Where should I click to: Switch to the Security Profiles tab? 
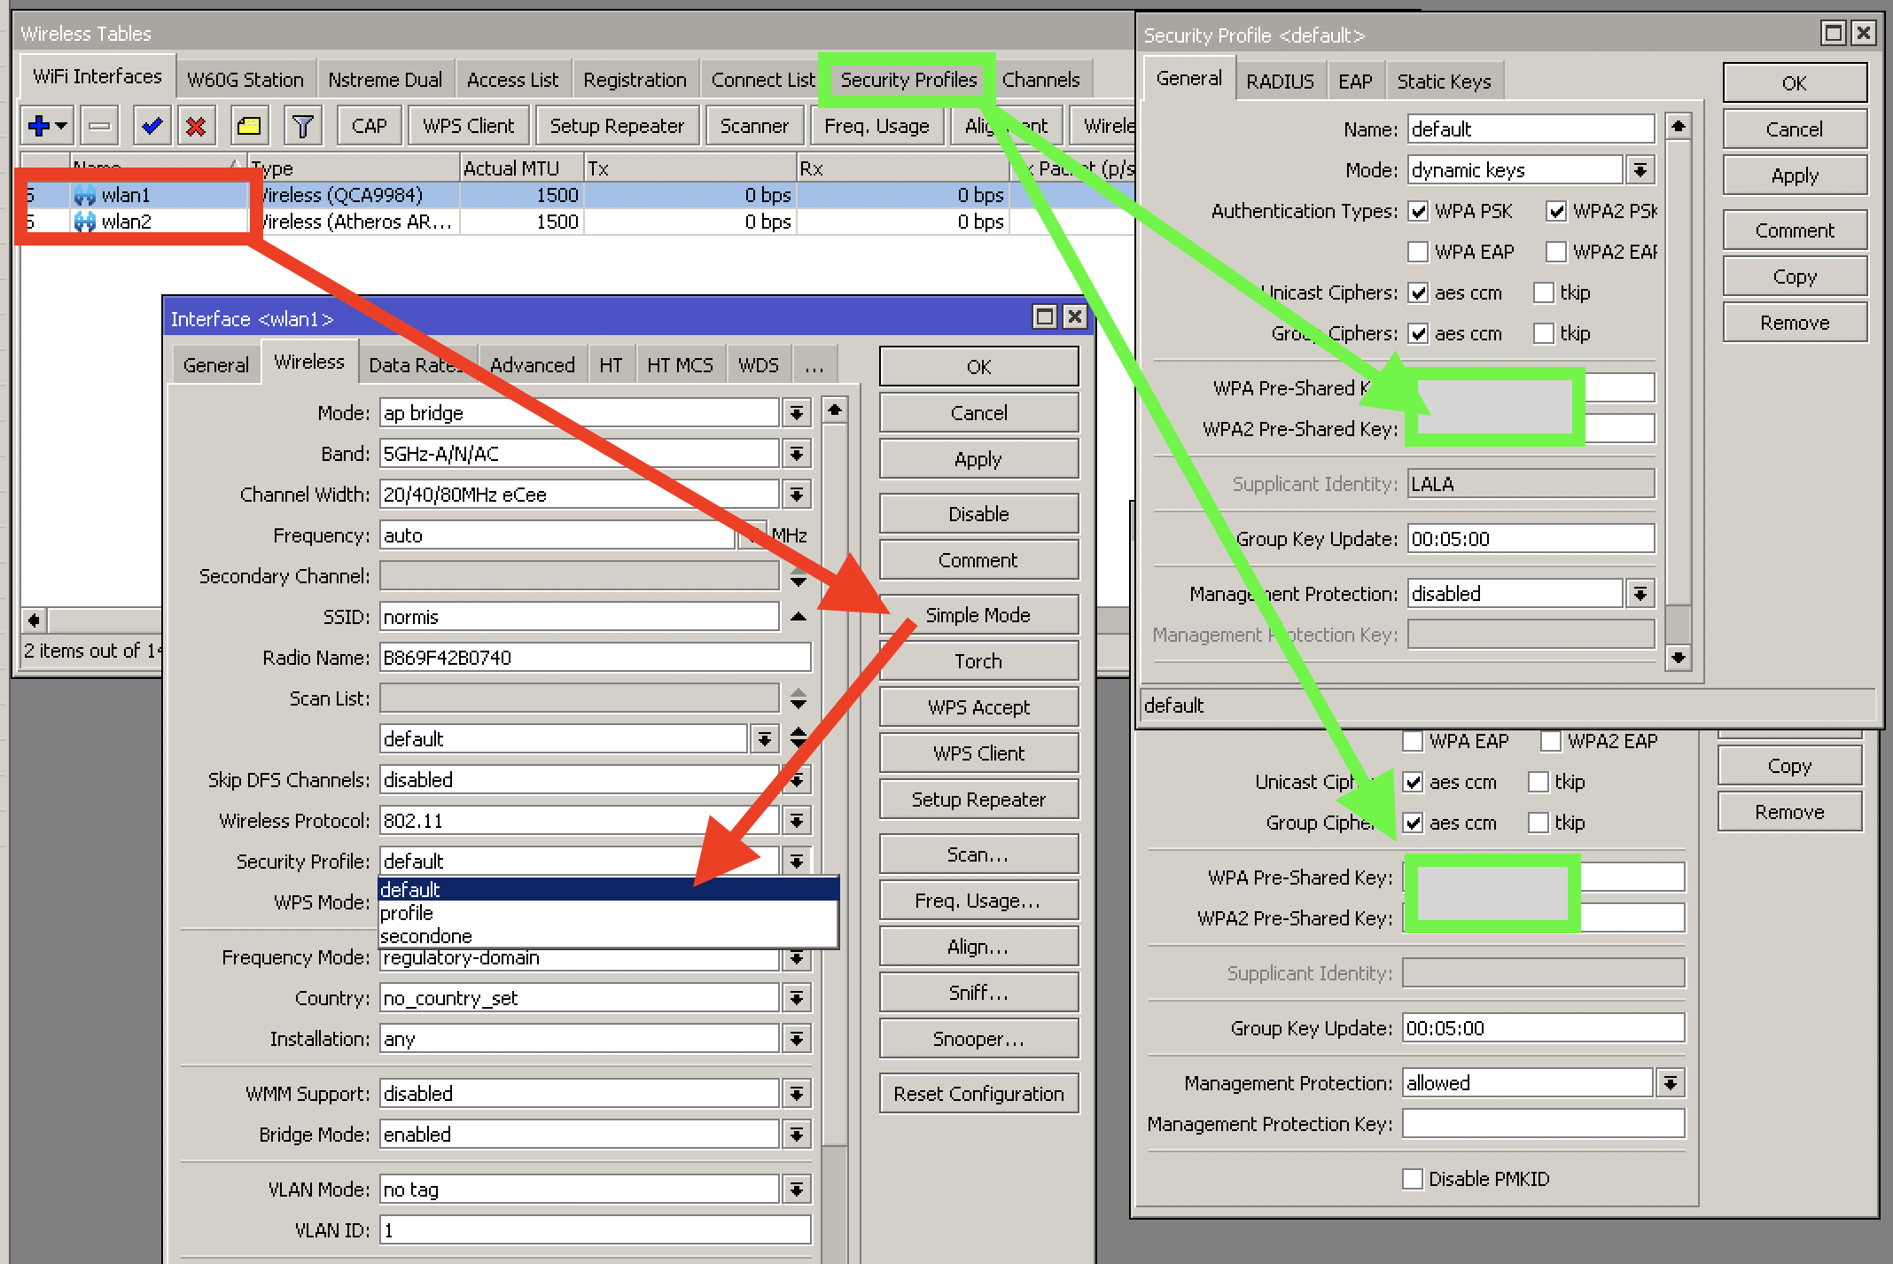point(908,80)
